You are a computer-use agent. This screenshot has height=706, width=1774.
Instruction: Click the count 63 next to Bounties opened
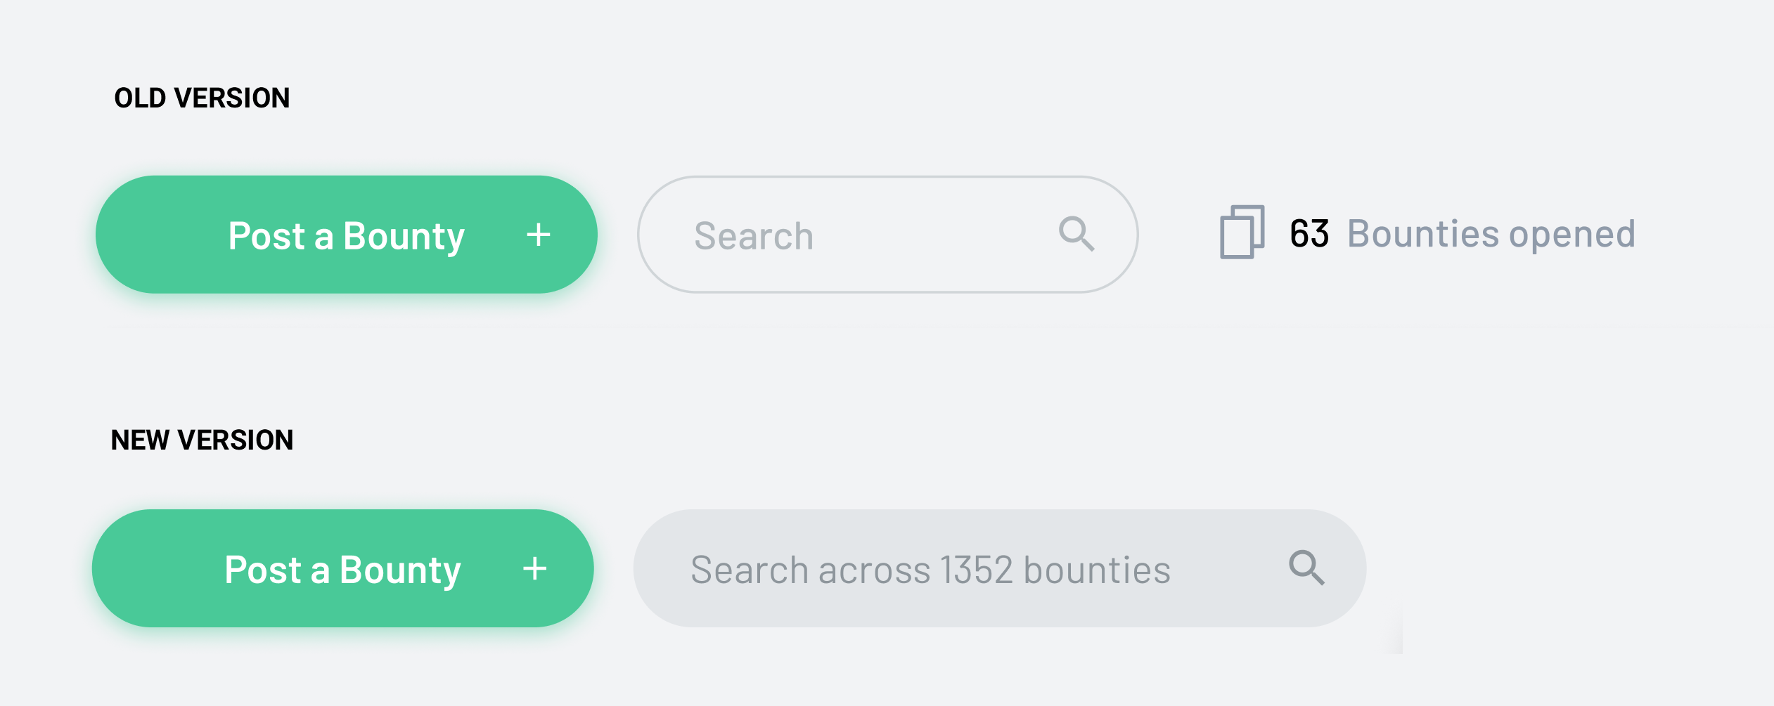pos(1309,235)
